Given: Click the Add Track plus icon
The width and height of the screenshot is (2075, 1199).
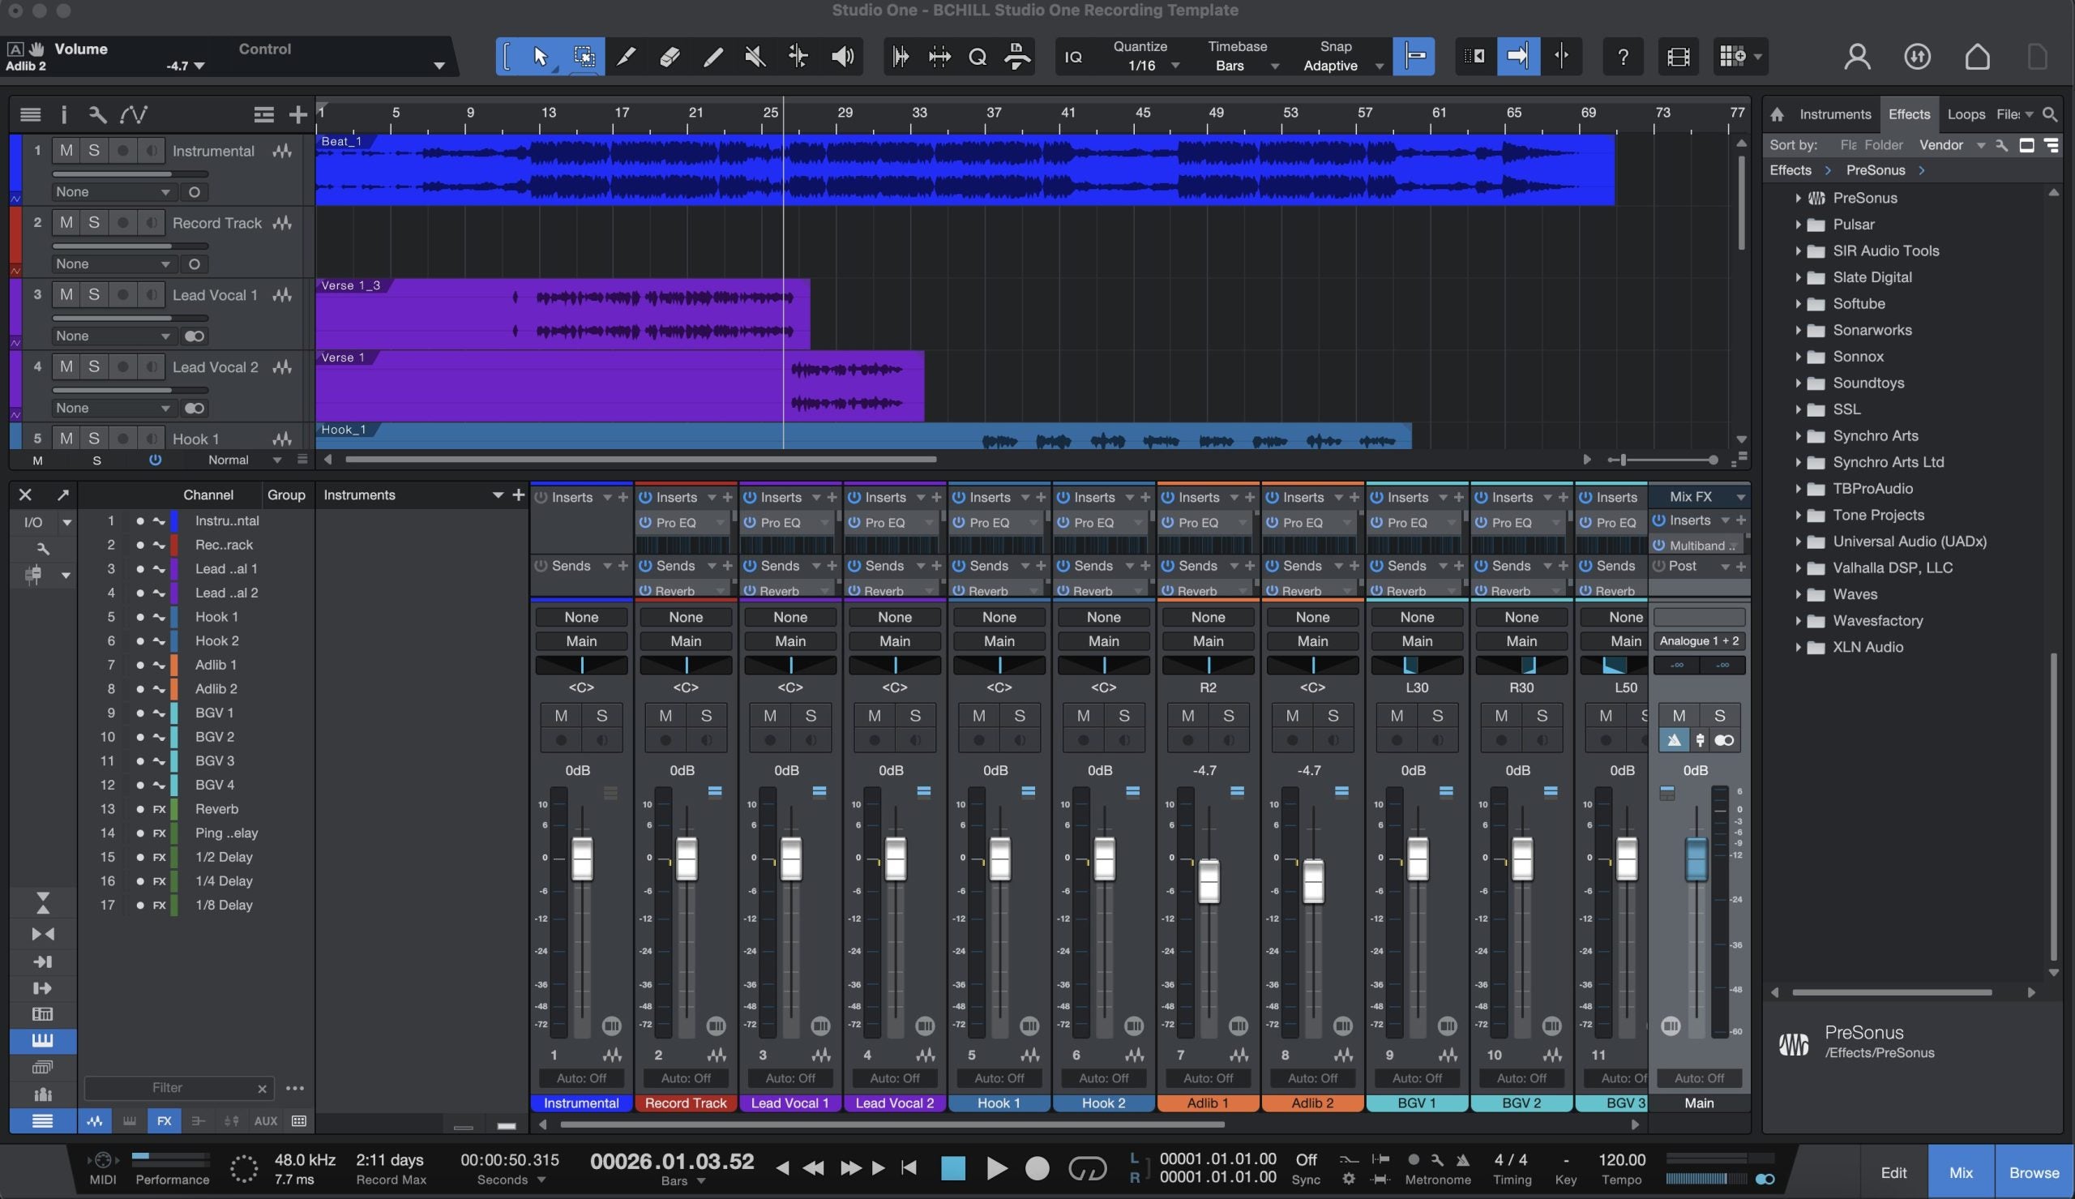Looking at the screenshot, I should coord(298,114).
